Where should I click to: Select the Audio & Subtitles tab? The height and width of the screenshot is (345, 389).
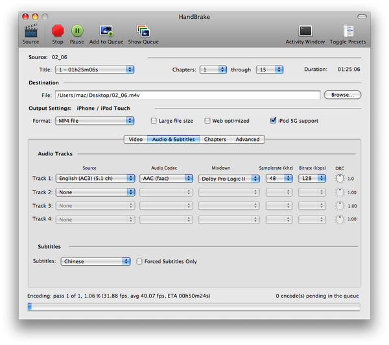point(173,140)
